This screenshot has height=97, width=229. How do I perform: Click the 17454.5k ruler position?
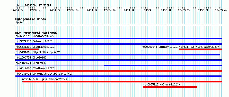pyautogui.click(x=54, y=10)
